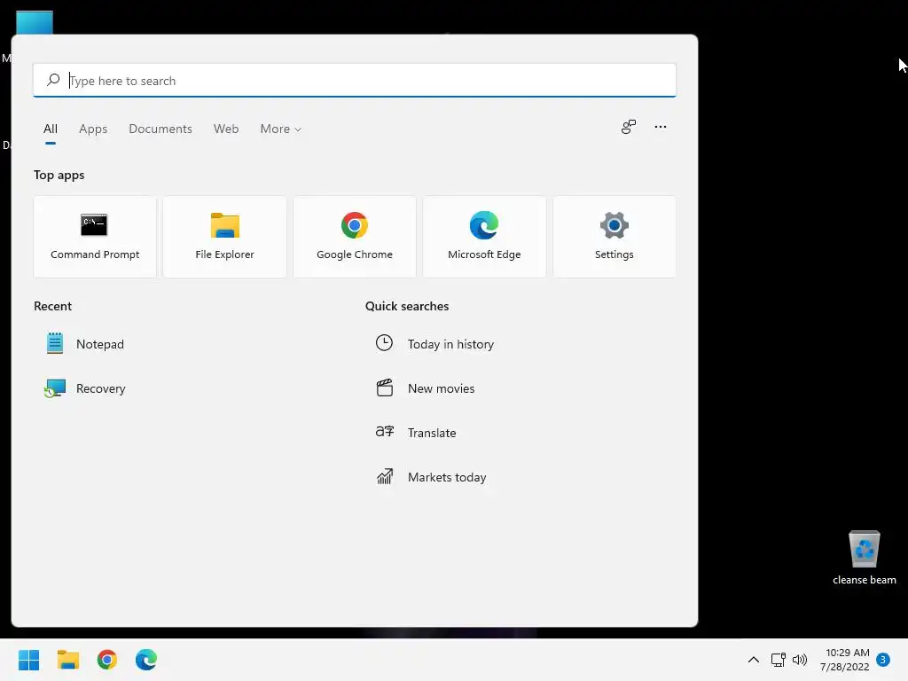Image resolution: width=908 pixels, height=681 pixels.
Task: Expand the More filter dropdown
Action: 281,129
